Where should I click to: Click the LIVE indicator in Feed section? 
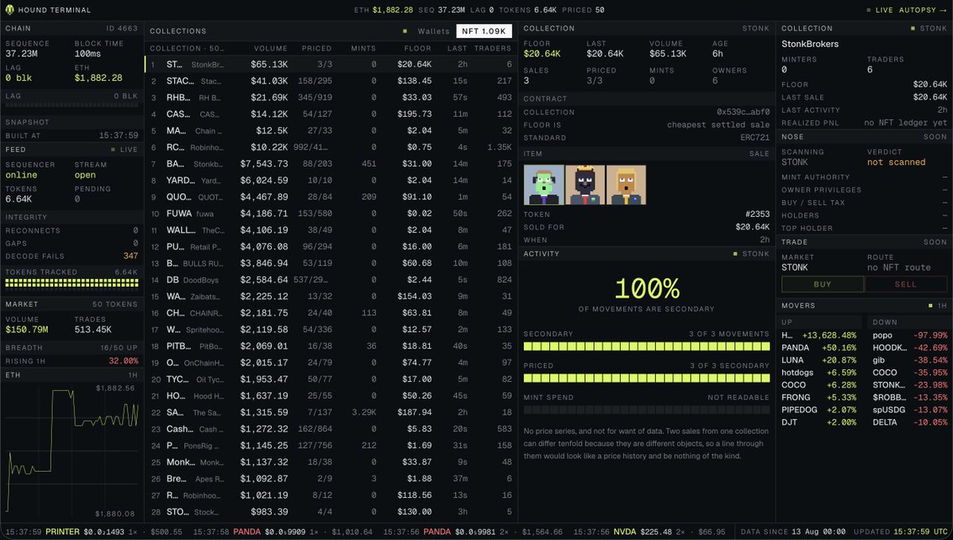(125, 149)
